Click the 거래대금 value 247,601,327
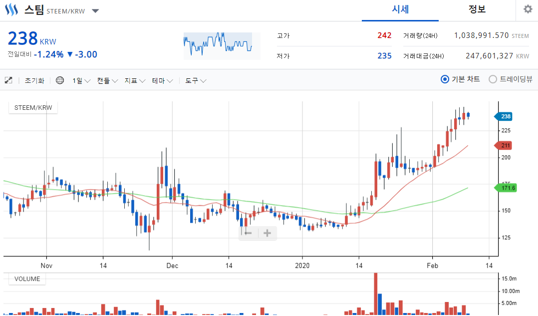Screen dimensions: 538x316 pyautogui.click(x=489, y=56)
